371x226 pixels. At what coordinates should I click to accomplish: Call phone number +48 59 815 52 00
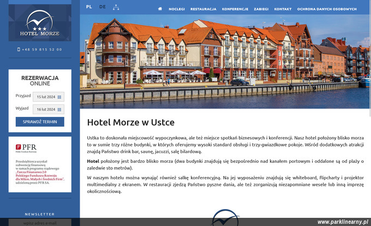click(x=42, y=50)
